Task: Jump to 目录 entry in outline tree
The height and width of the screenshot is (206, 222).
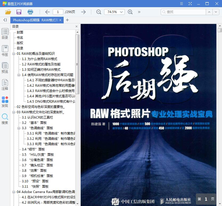Action: coord(20,48)
